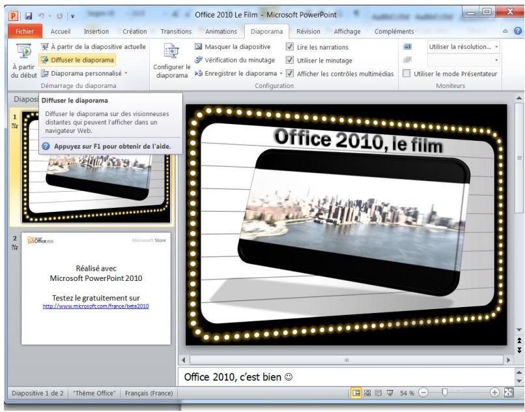Viewport: 525px width, 412px height.
Task: Start the slideshow with À partir du début
Action: pos(23,61)
